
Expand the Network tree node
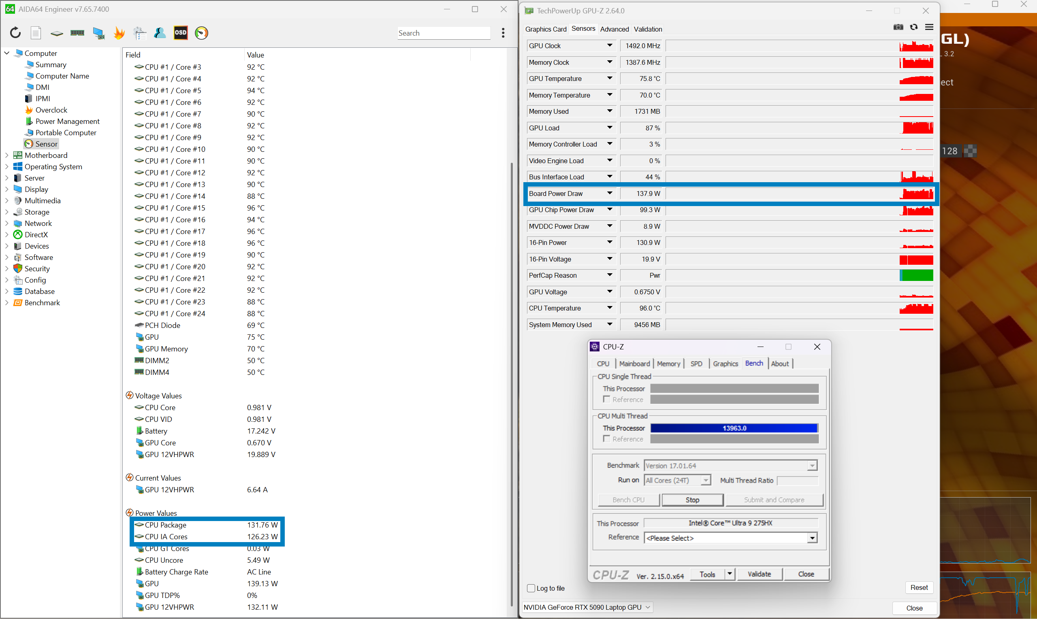click(x=7, y=223)
